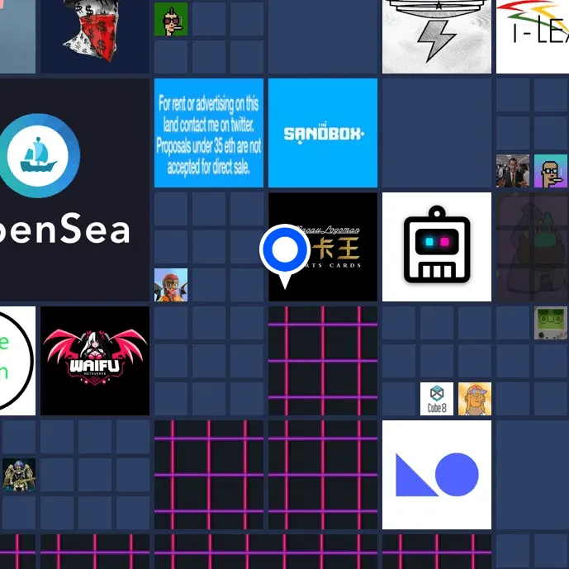Select The Sandbox logo land tile
This screenshot has width=569, height=569.
pos(323,133)
